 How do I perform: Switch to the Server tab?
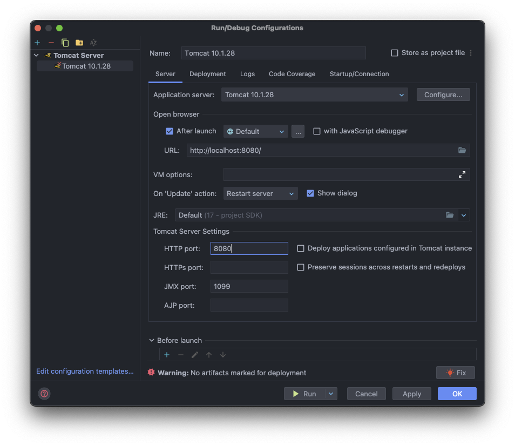pyautogui.click(x=165, y=74)
